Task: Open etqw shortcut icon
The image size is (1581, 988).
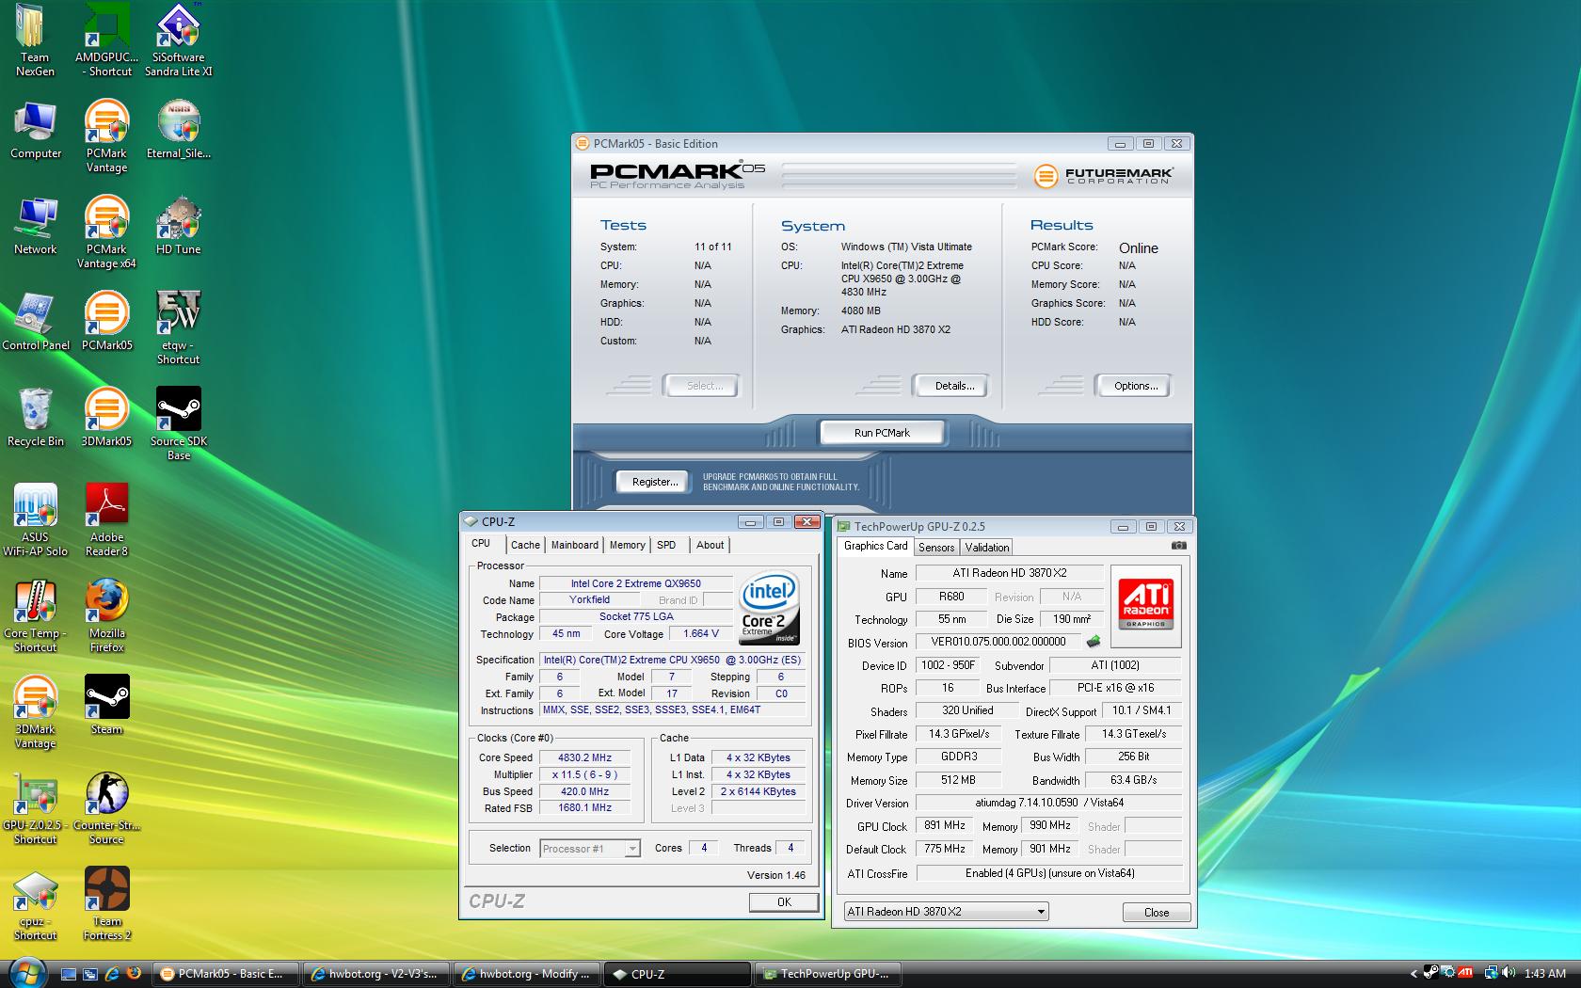Action: pyautogui.click(x=178, y=329)
